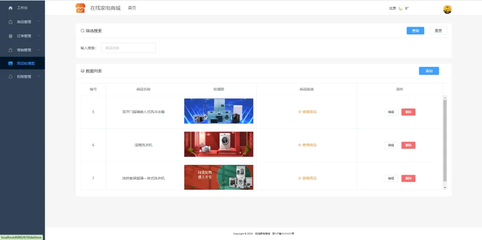
Task: Go to the 首页 header menu item
Action: [132, 8]
